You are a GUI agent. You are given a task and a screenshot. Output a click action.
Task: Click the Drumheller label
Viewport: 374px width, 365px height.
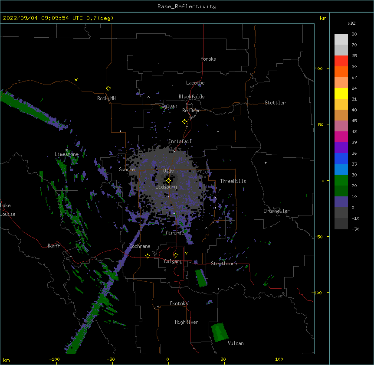click(x=277, y=211)
